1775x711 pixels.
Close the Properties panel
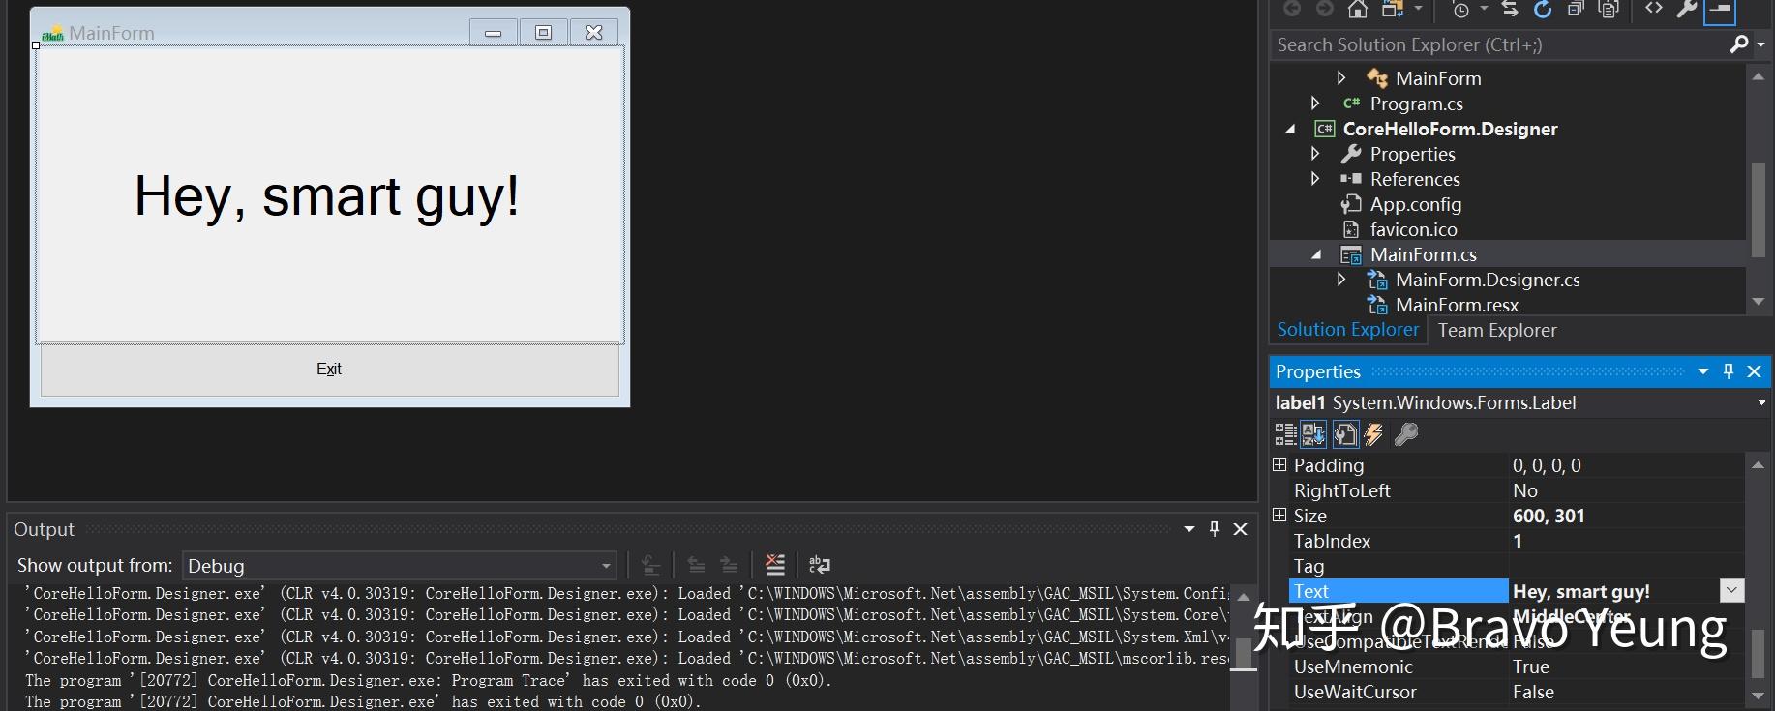[x=1754, y=371]
